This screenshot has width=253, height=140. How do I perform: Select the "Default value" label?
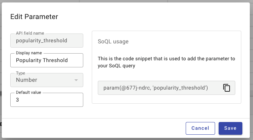[28, 92]
